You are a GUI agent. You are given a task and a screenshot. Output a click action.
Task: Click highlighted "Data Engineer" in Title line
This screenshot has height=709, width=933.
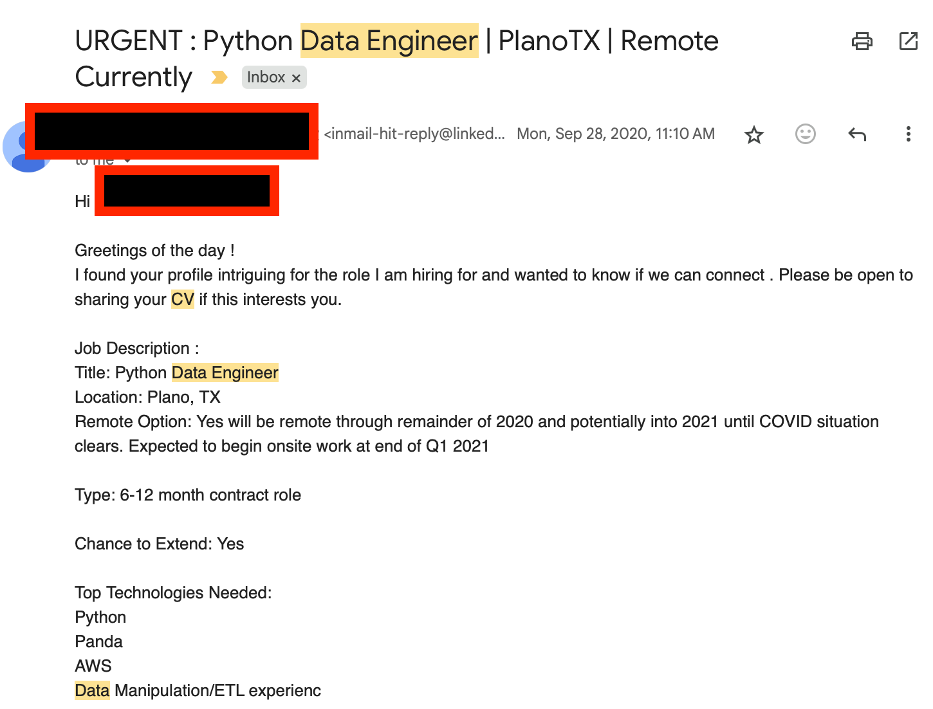(x=225, y=373)
